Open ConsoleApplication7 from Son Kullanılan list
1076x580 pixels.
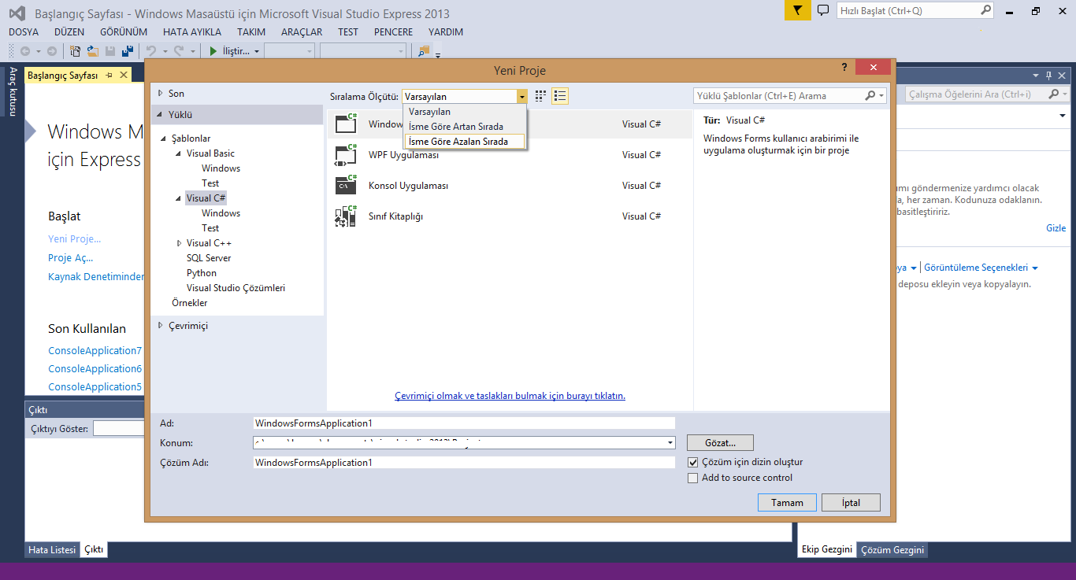point(95,351)
